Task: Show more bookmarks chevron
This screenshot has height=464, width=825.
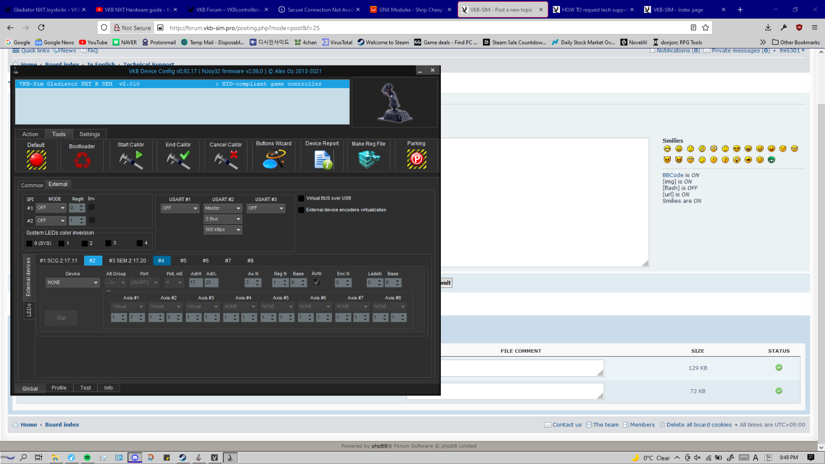Action: (763, 42)
